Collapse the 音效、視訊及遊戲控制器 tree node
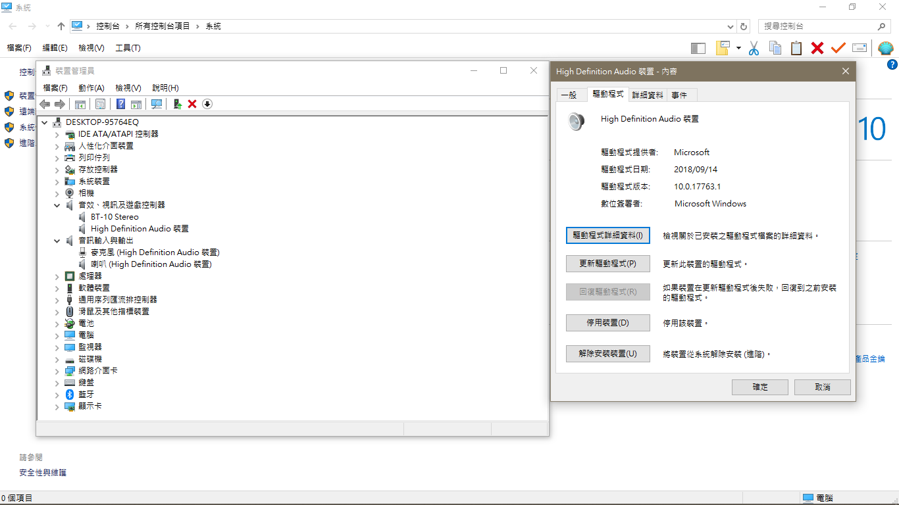Viewport: 899px width, 505px height. [x=57, y=205]
